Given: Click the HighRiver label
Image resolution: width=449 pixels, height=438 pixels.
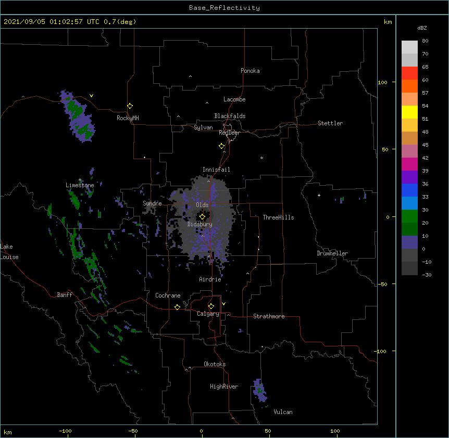Looking at the screenshot, I should pos(224,387).
